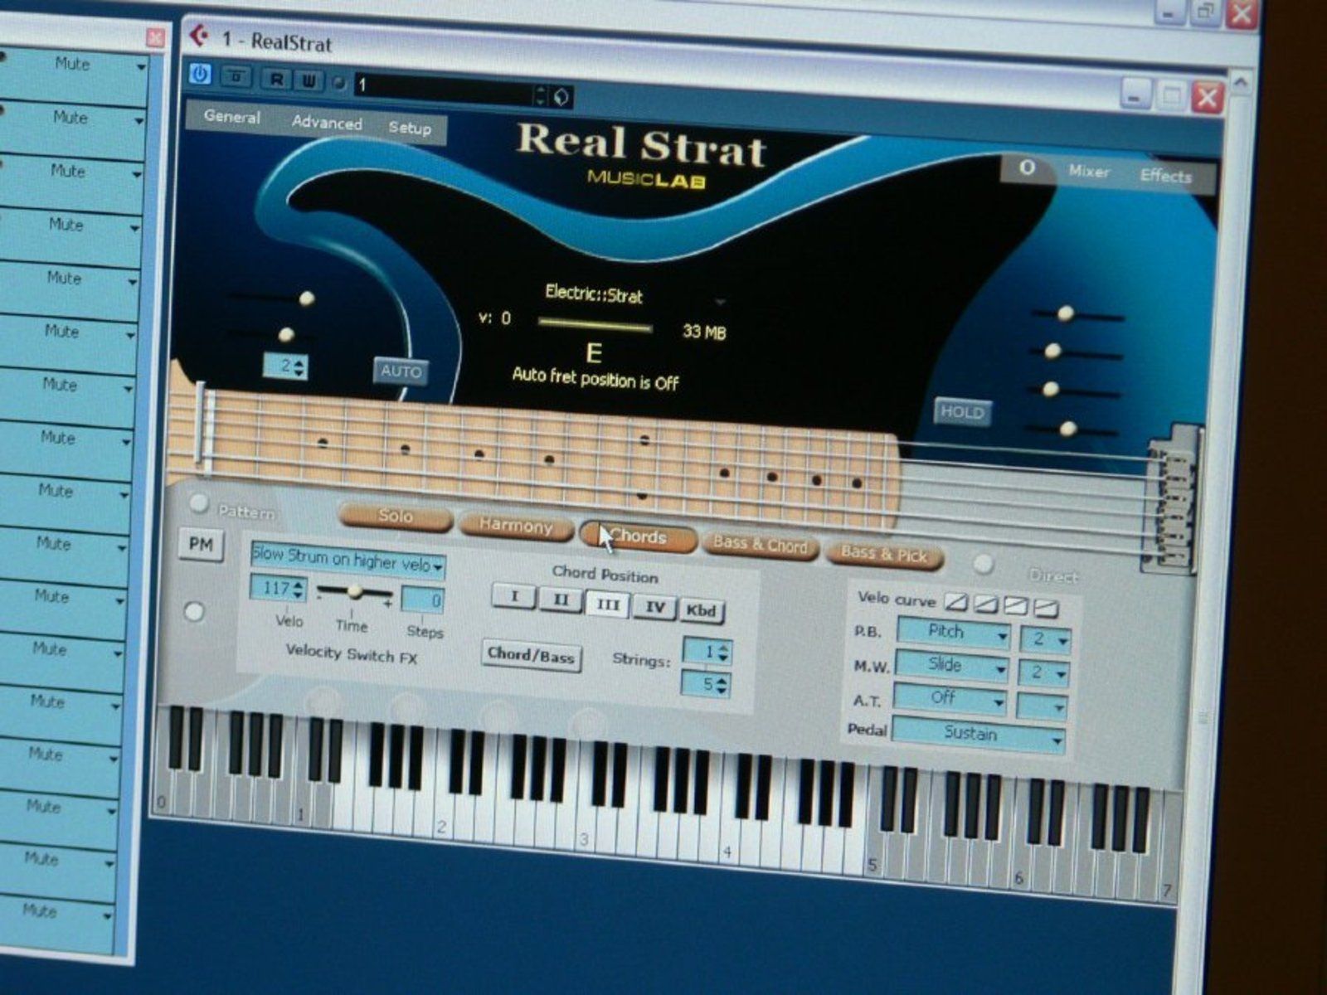The height and width of the screenshot is (995, 1327).
Task: Adjust the Velo stepper showing 117
Action: [279, 589]
